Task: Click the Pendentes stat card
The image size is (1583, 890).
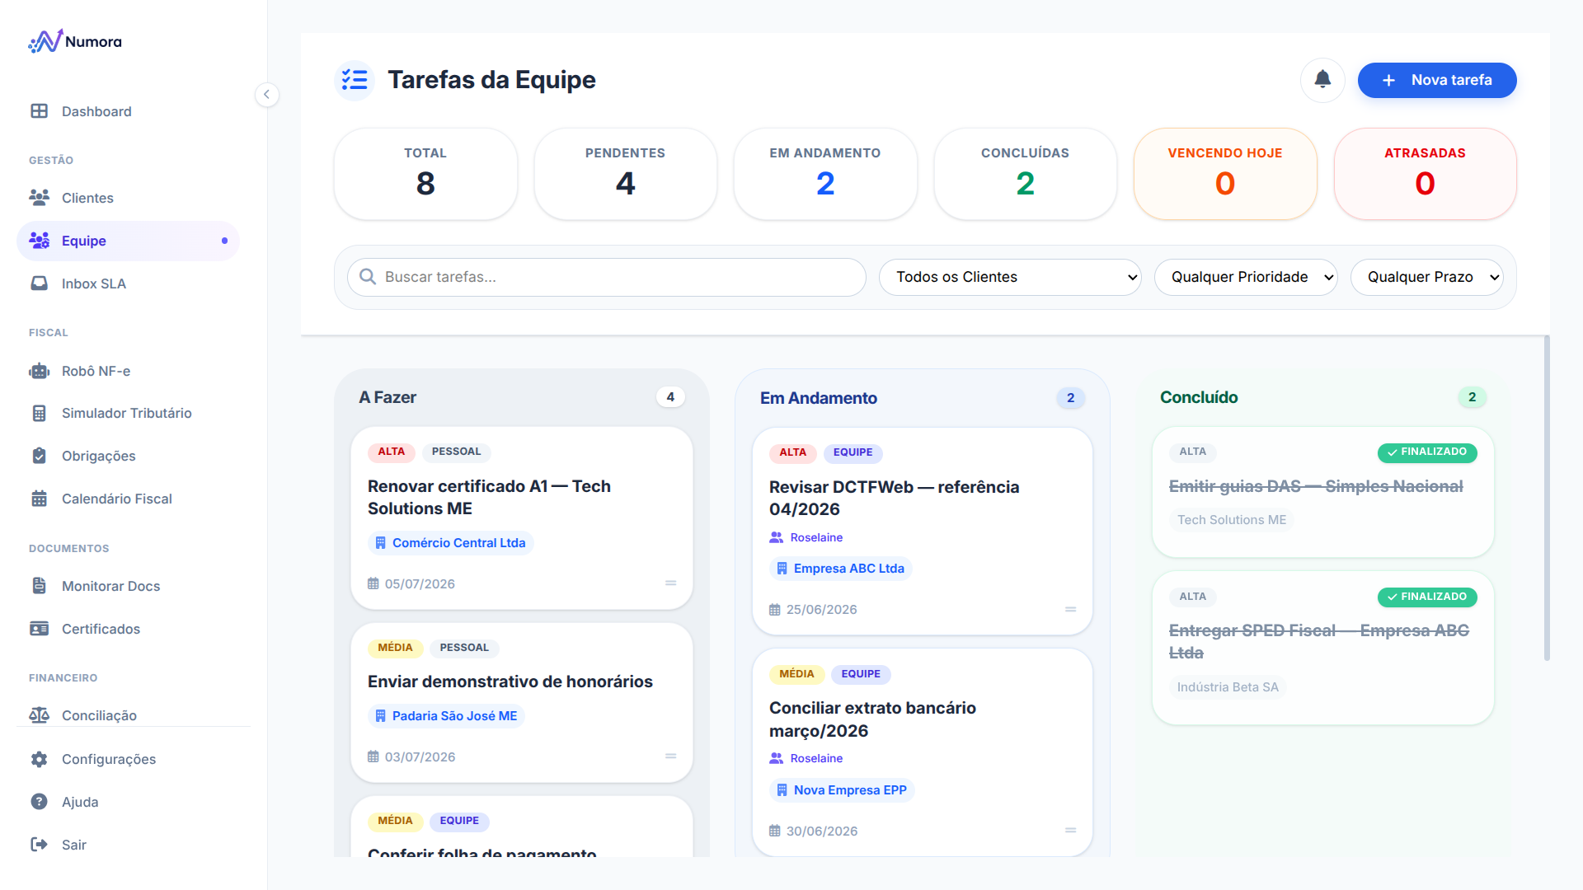Action: 625,174
